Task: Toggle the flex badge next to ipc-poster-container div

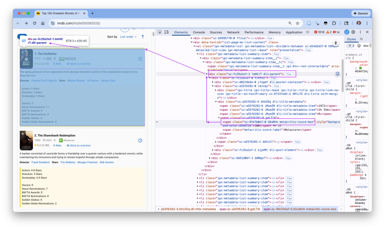Action: click(326, 82)
